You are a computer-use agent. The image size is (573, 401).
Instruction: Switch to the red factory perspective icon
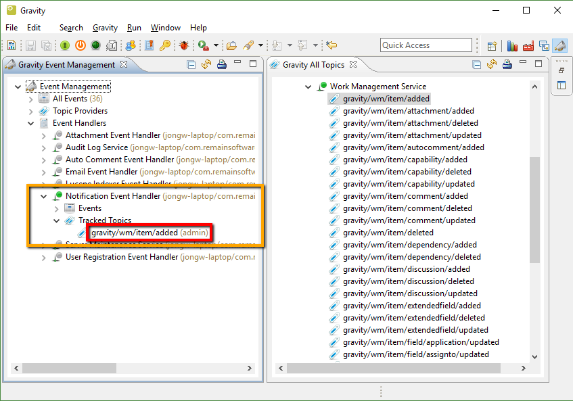pyautogui.click(x=528, y=46)
